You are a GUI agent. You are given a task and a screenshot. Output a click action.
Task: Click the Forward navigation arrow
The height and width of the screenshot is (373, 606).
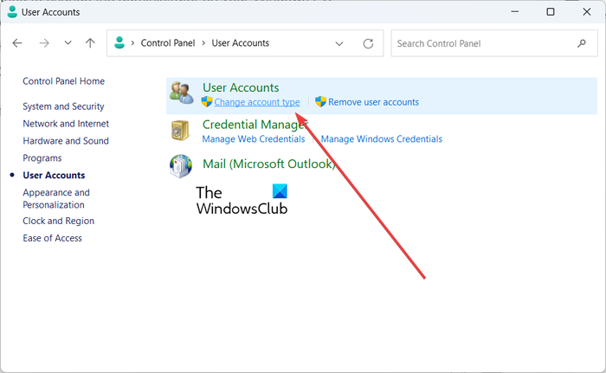point(44,43)
